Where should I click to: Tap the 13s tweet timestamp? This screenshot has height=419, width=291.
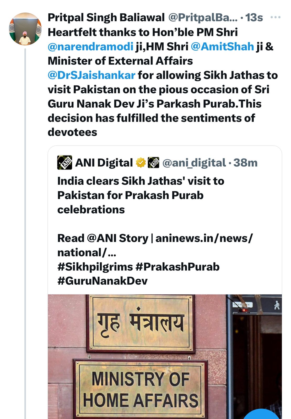(254, 18)
